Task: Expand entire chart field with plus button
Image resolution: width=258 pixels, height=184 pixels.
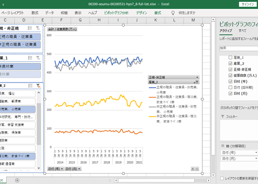Action: click(x=193, y=169)
